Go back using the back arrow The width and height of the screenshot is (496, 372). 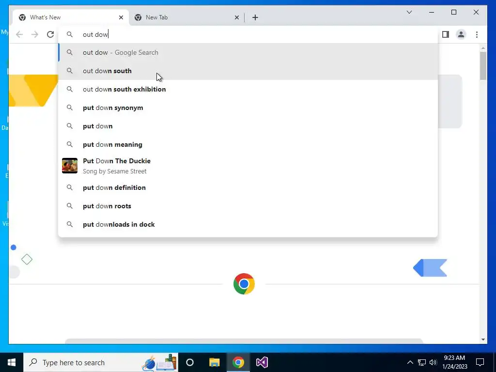click(19, 34)
